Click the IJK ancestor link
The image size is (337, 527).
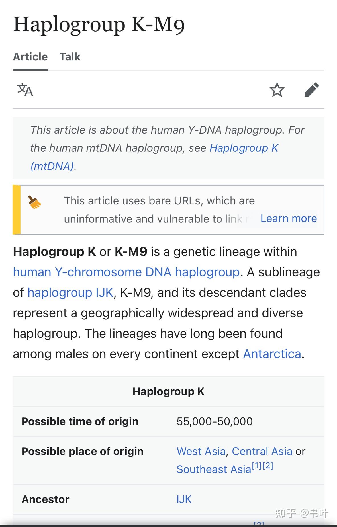(184, 499)
